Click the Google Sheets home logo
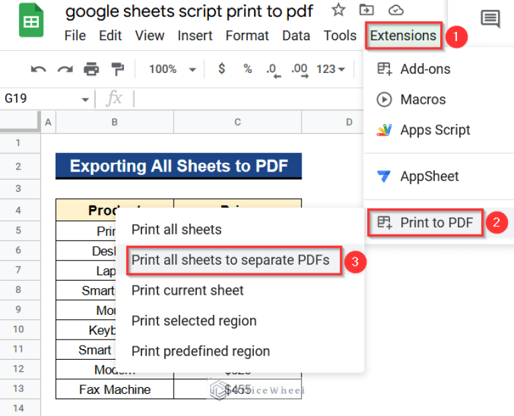 click(31, 20)
